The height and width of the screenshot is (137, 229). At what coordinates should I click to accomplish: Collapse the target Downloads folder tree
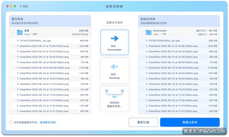pyautogui.click(x=142, y=32)
